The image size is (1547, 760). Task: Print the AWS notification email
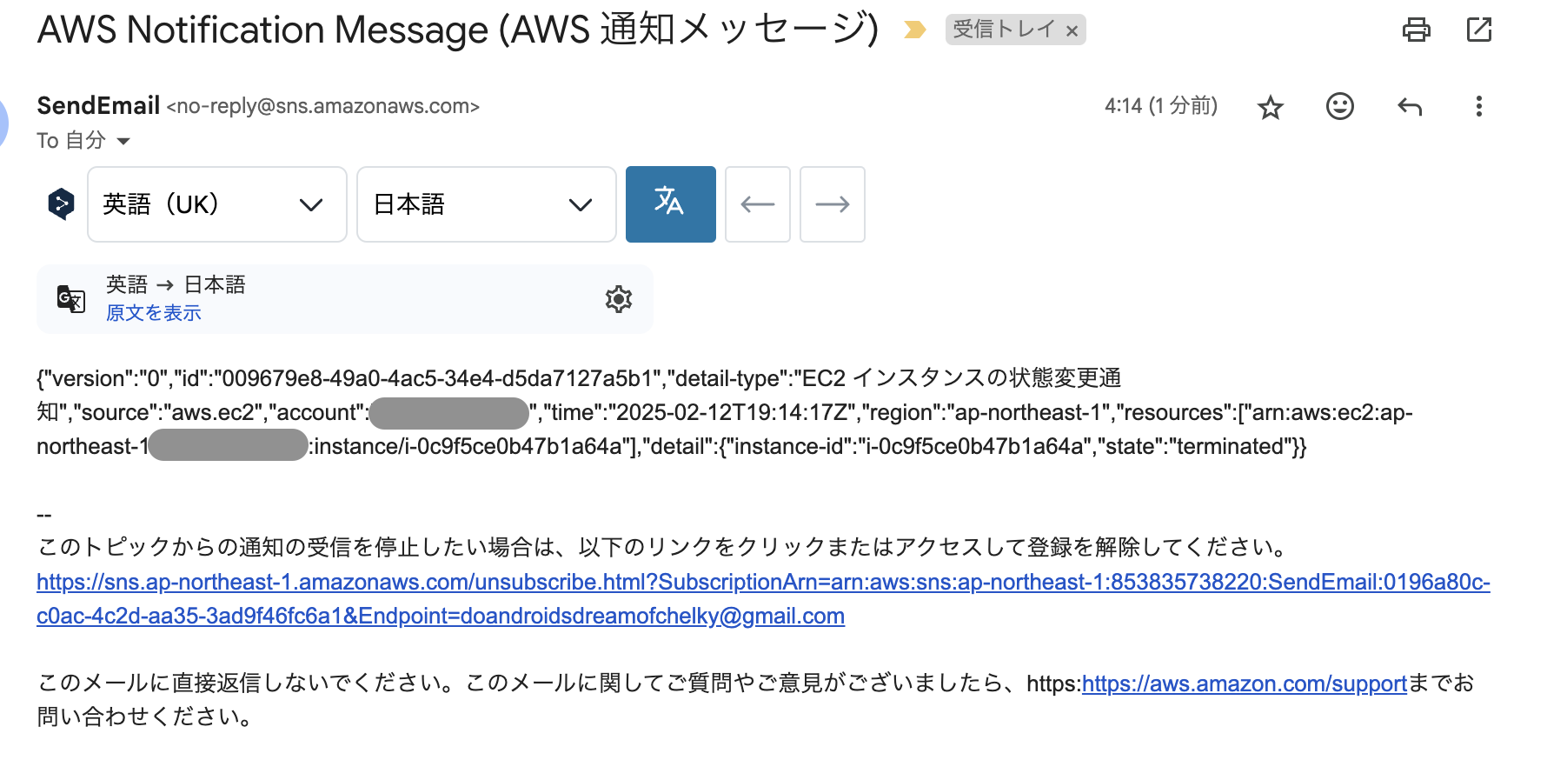tap(1417, 30)
